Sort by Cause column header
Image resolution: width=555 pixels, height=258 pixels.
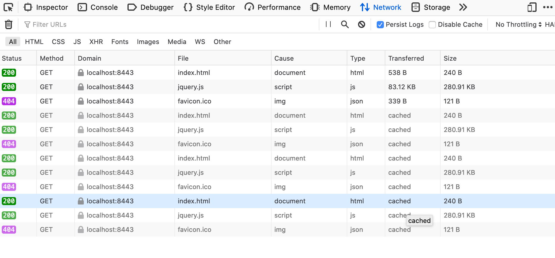(x=309, y=58)
